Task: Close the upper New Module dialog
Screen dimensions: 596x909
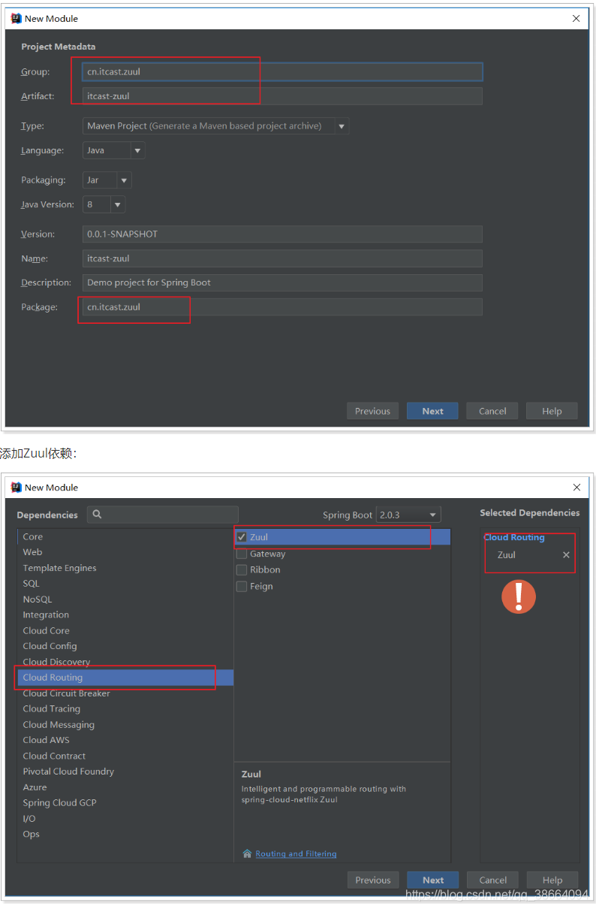Action: point(576,18)
